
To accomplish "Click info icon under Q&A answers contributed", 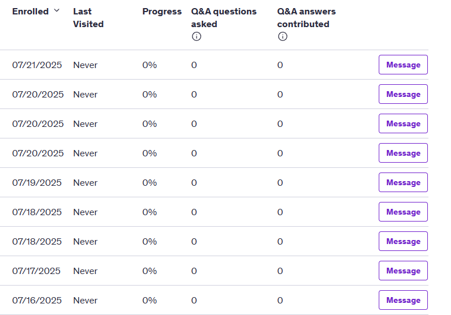I will [x=282, y=36].
